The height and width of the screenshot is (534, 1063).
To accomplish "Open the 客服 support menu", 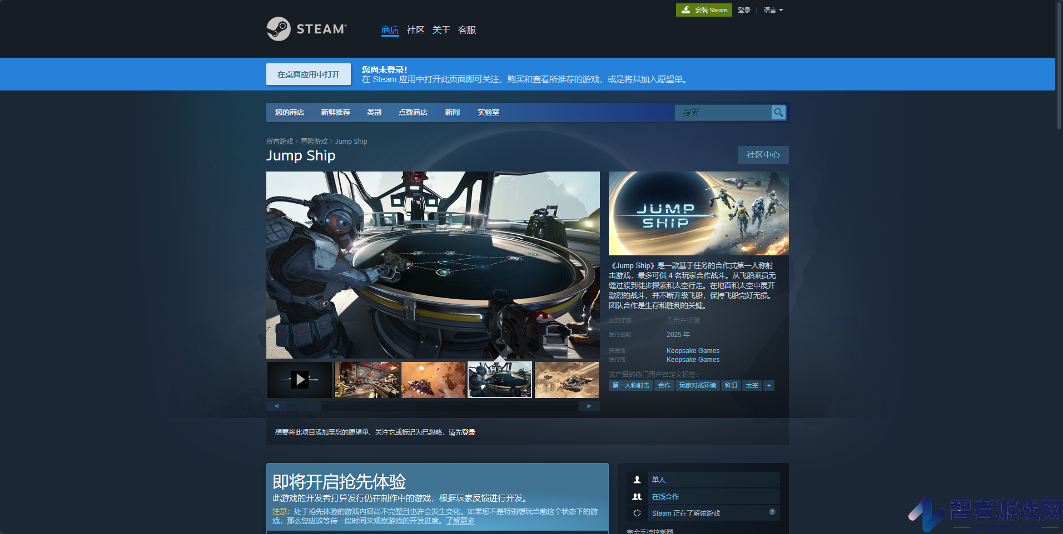I will [467, 30].
